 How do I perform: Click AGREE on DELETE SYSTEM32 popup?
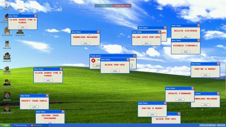(186, 37)
